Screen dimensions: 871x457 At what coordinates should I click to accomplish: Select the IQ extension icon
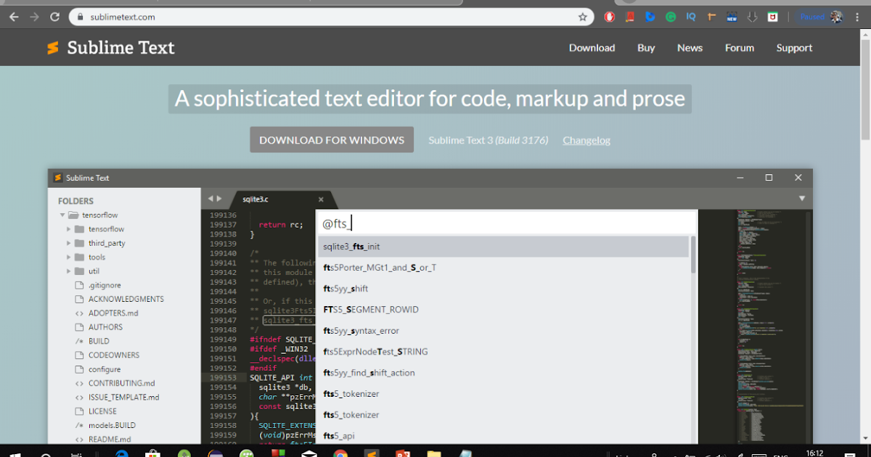(690, 16)
